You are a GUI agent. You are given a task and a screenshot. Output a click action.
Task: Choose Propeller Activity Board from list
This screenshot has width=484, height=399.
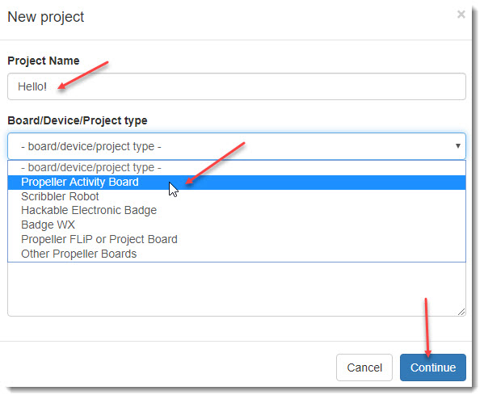(237, 182)
